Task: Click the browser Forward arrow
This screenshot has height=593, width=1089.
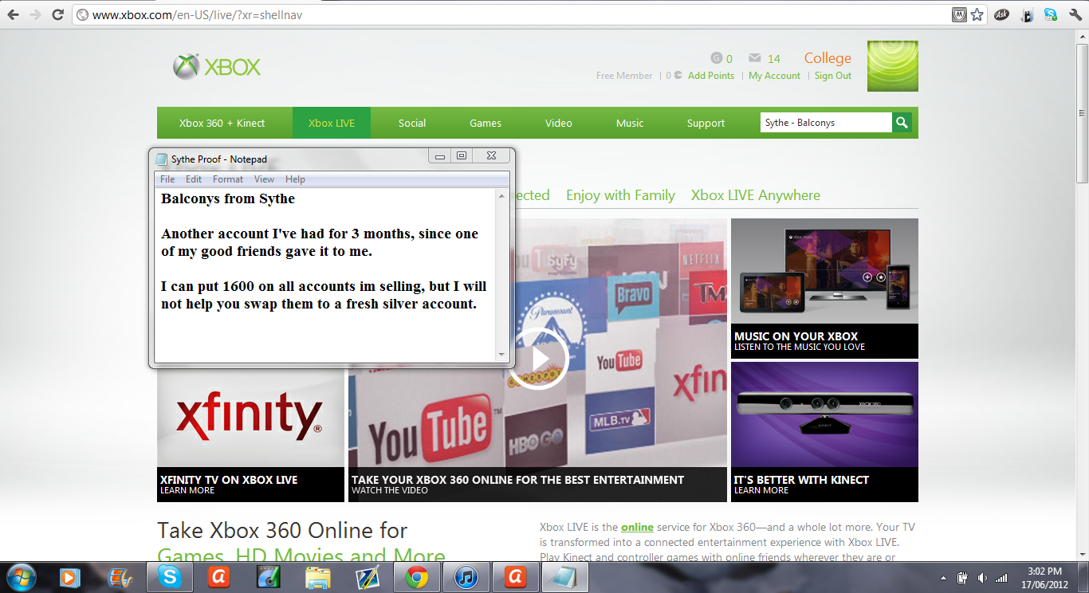Action: (35, 14)
